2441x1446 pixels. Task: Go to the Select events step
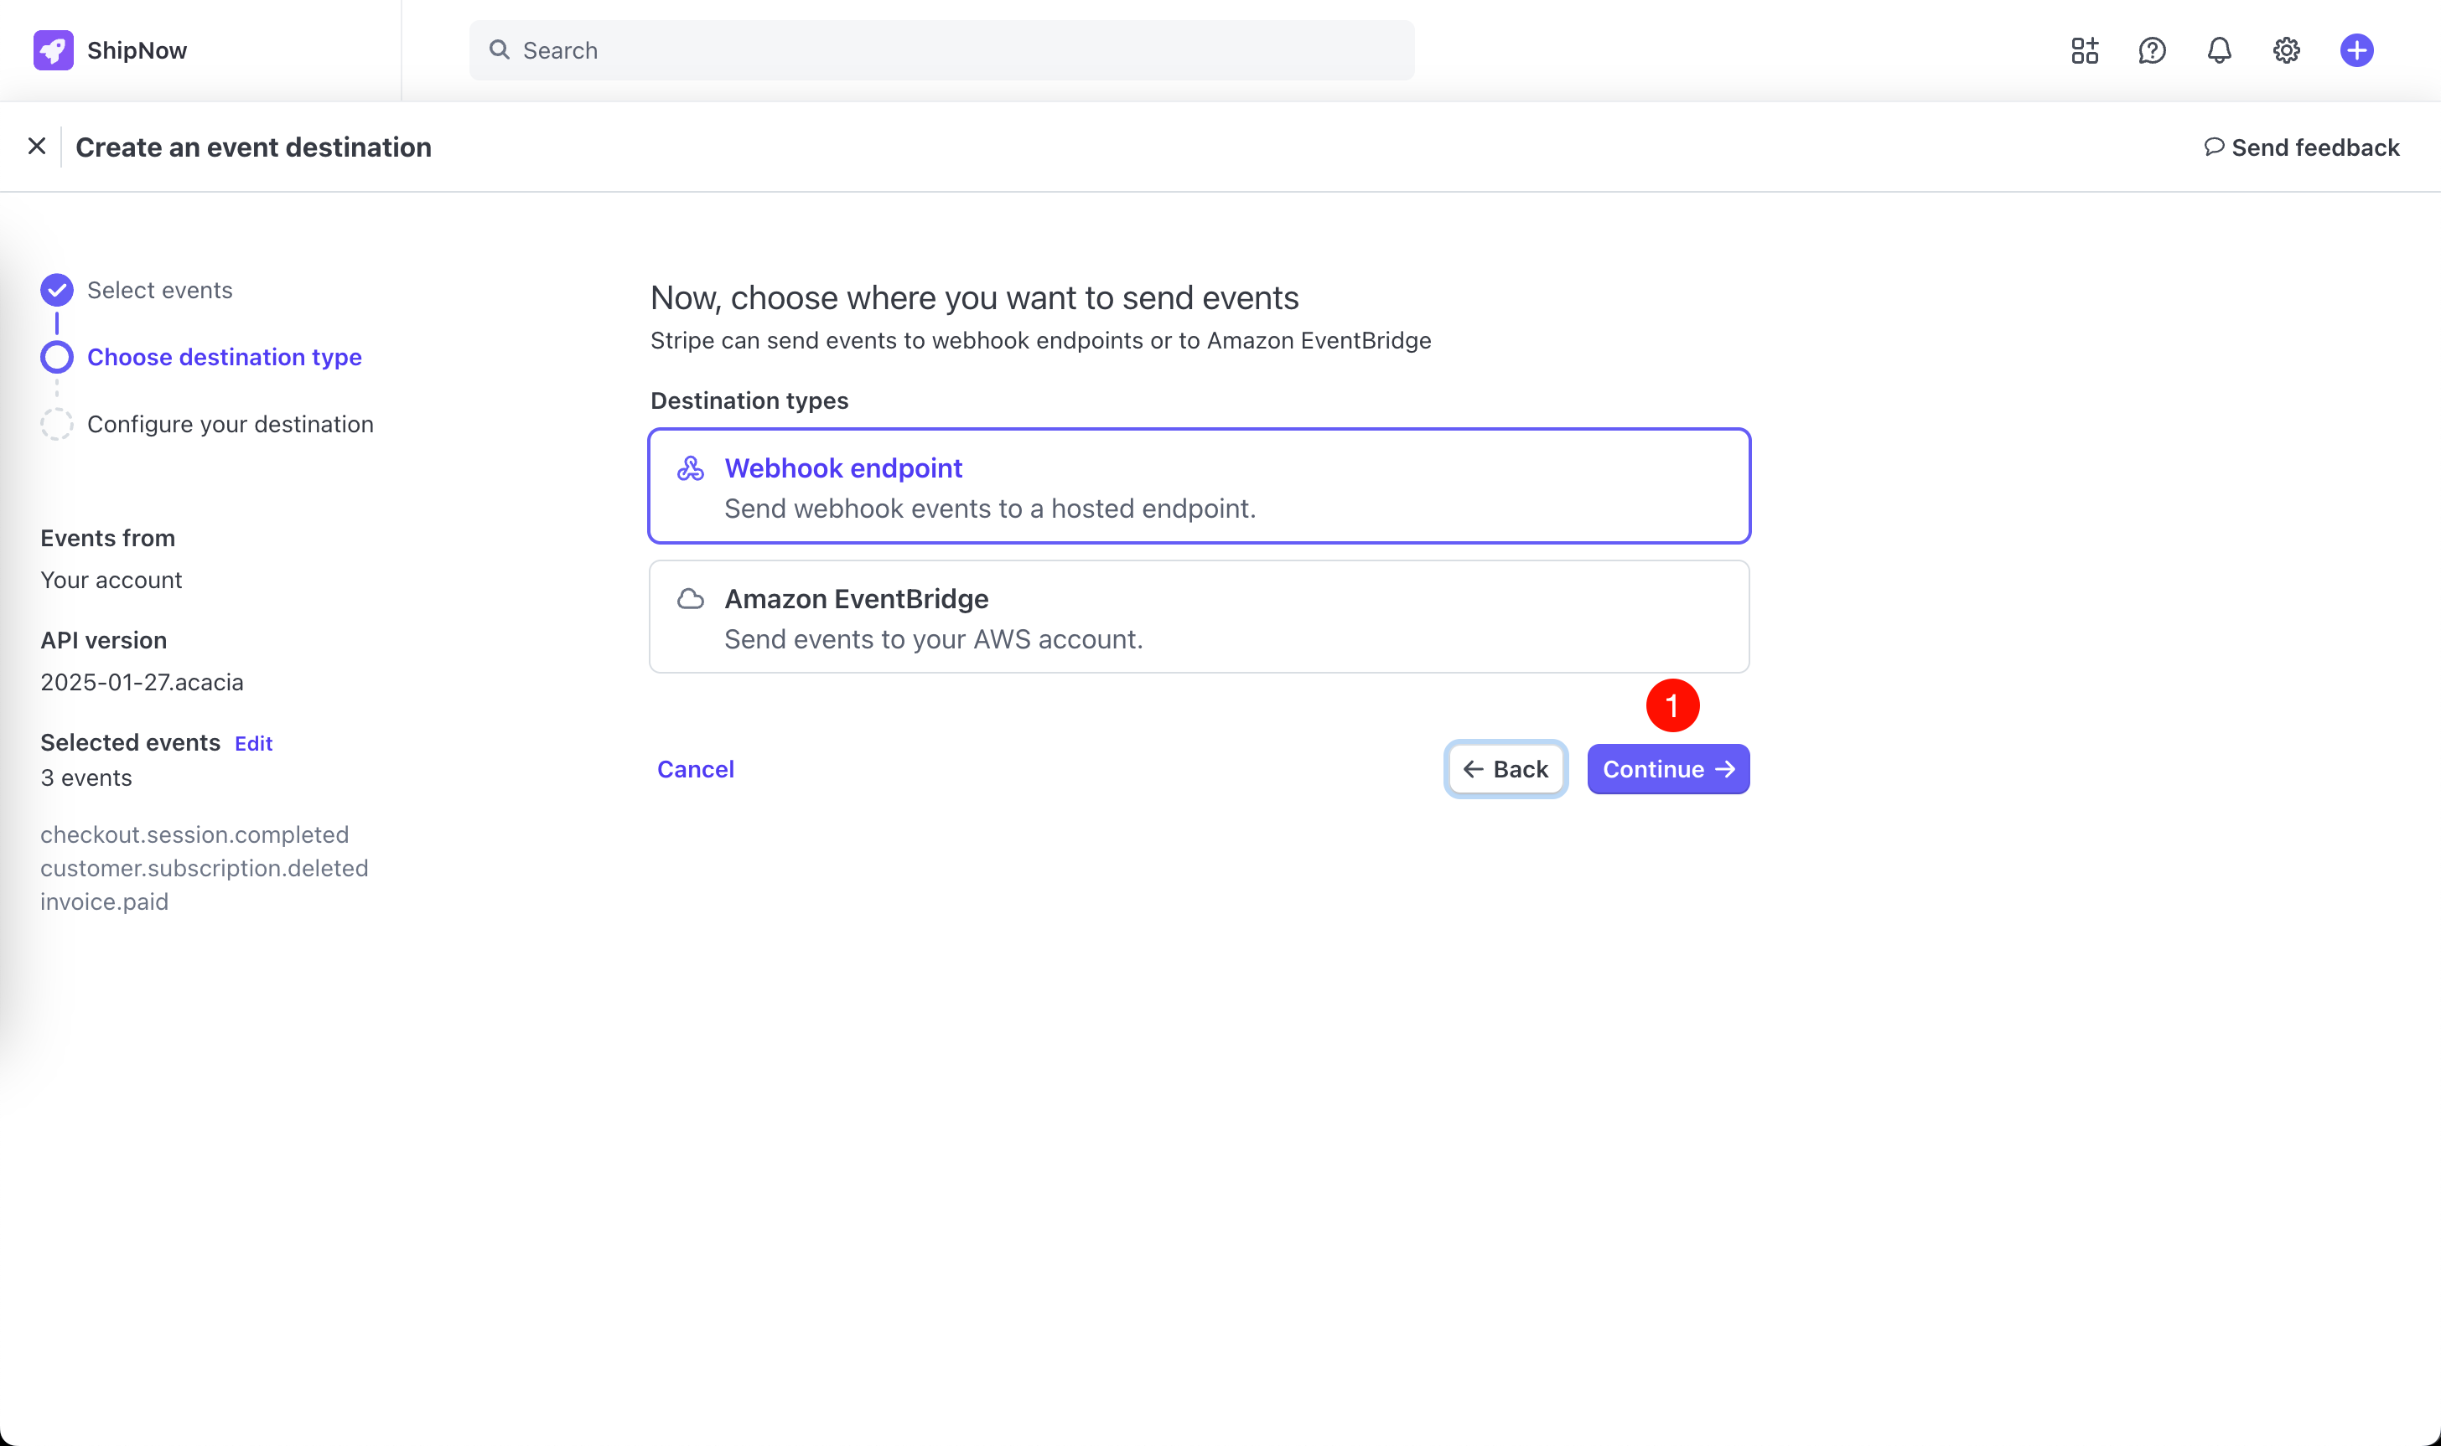160,291
